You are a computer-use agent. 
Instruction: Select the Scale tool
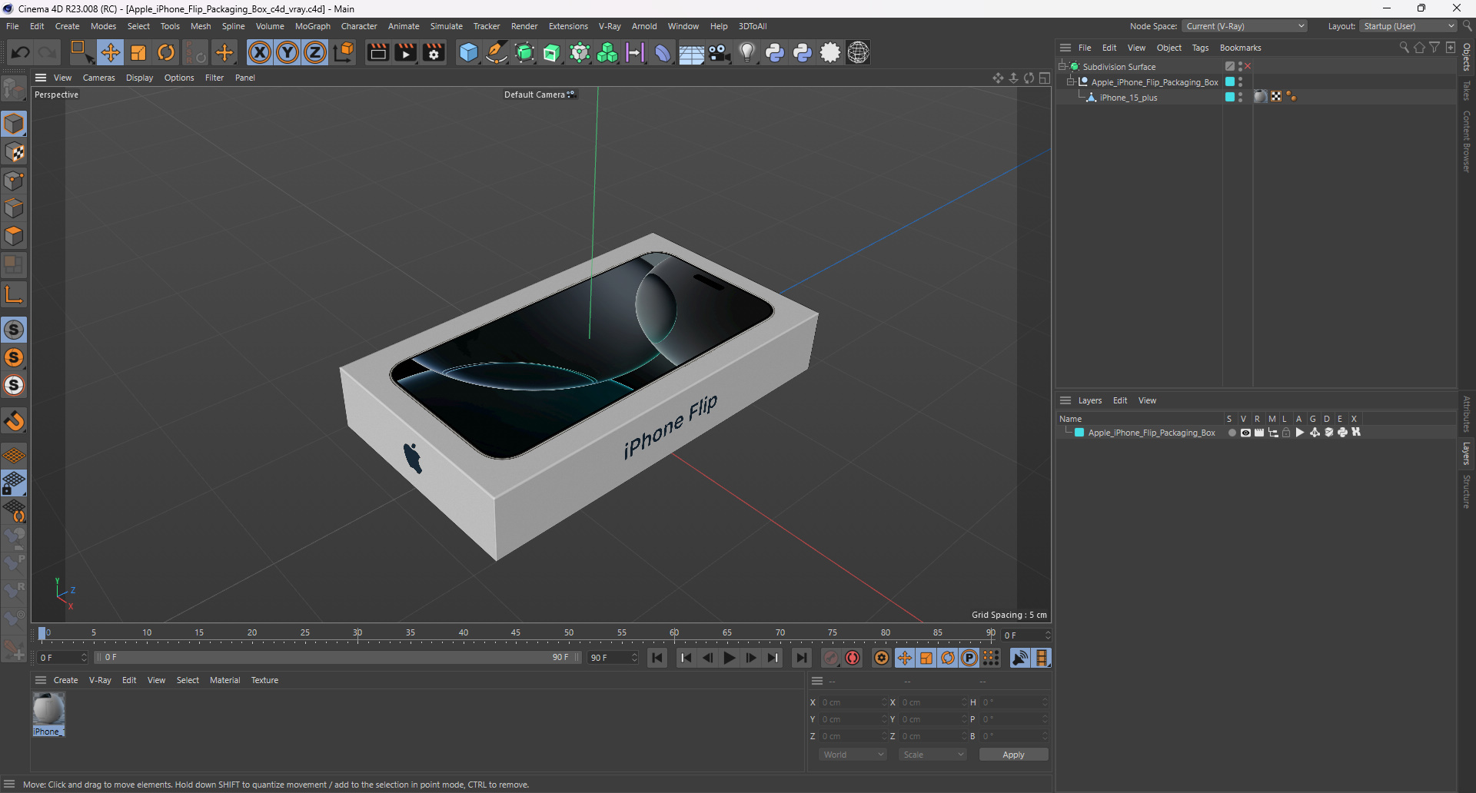click(x=138, y=52)
